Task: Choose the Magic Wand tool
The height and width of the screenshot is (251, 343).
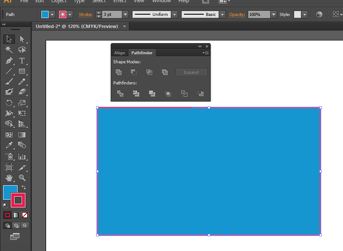Action: 9,50
